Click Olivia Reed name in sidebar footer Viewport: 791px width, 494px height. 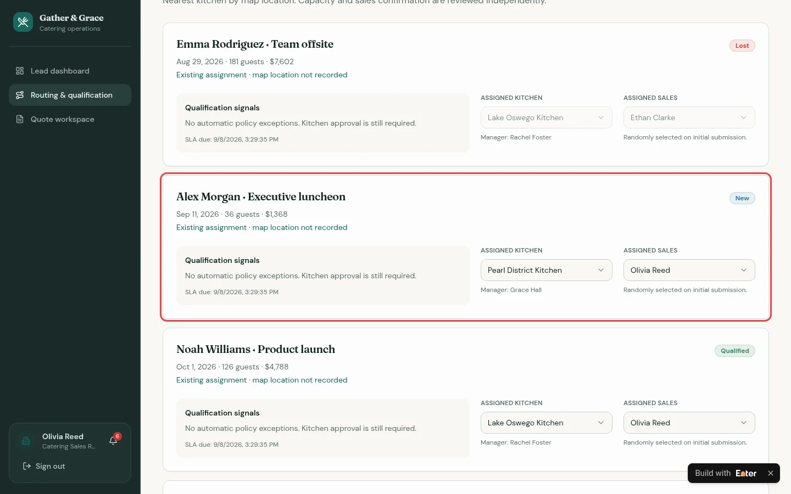pyautogui.click(x=63, y=436)
